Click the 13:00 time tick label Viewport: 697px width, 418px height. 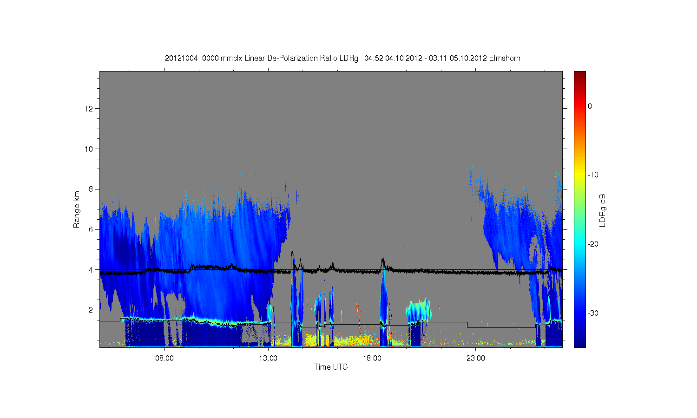(268, 358)
